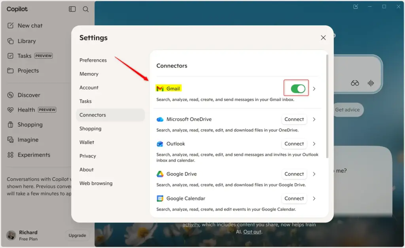
Task: Expand Gmail connector details chevron
Action: coord(314,89)
